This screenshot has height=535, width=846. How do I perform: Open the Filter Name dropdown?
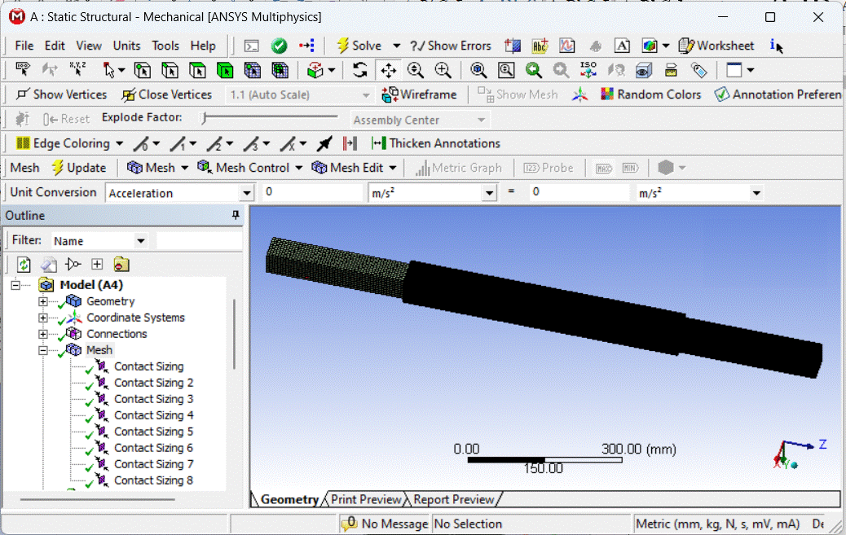pyautogui.click(x=99, y=240)
